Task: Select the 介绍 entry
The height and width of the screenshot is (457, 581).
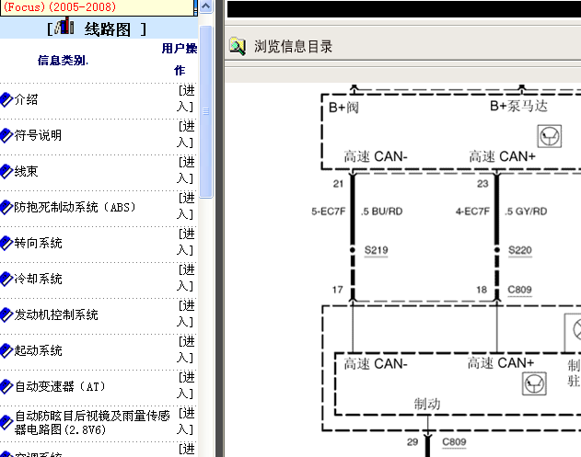Action: [26, 99]
